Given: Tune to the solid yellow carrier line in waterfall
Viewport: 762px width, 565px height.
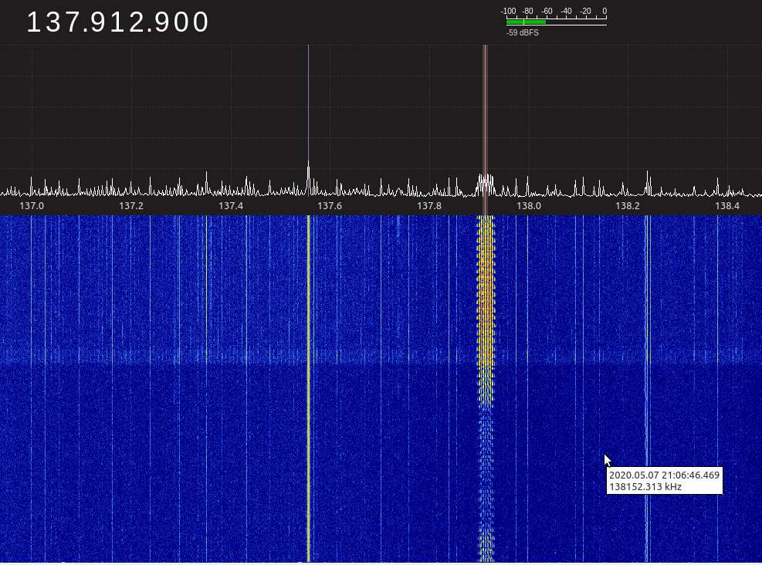Looking at the screenshot, I should pos(308,386).
